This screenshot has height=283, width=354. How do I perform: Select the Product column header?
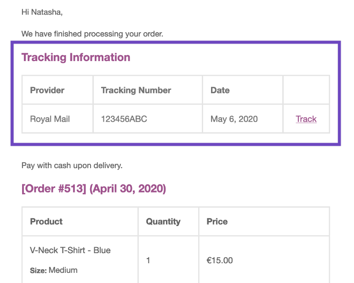coord(46,221)
